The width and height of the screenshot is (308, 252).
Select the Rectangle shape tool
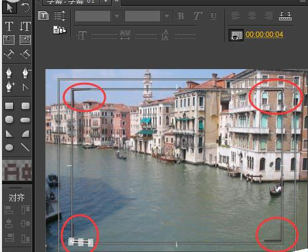pos(9,106)
